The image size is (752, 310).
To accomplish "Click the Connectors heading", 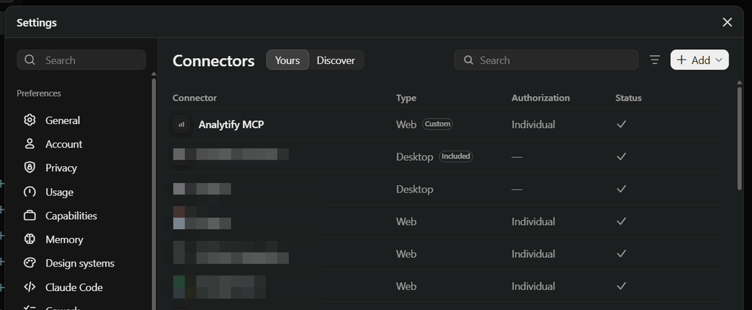I will tap(214, 60).
